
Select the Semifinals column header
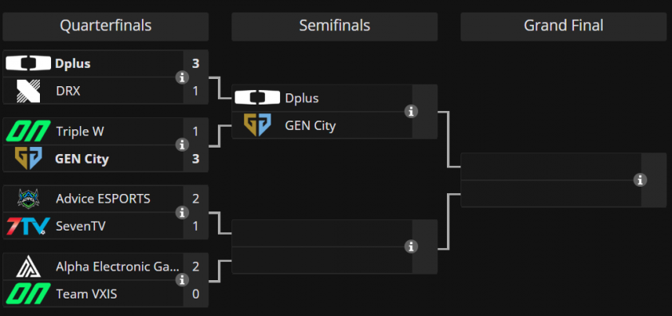(334, 26)
